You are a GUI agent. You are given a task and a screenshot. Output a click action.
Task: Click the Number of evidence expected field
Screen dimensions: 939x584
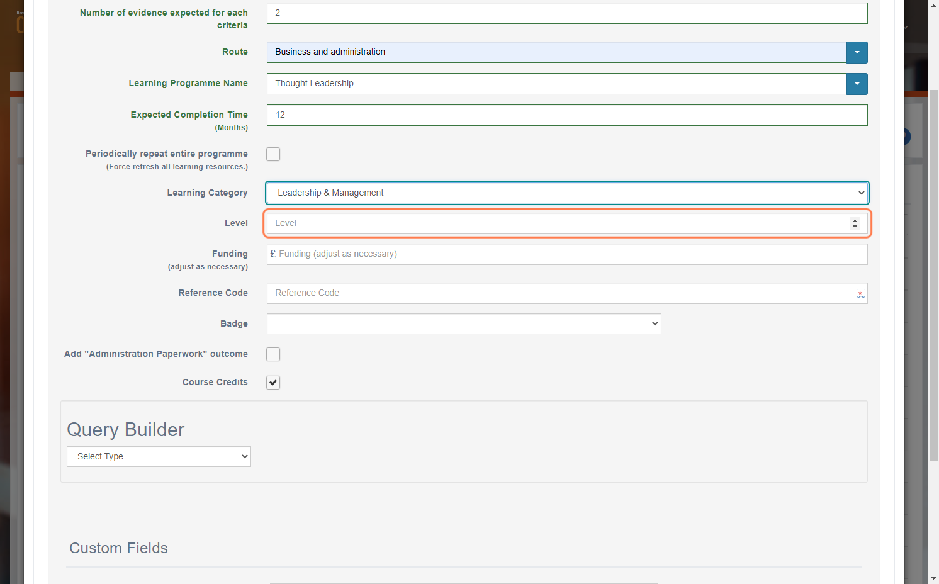tap(567, 13)
